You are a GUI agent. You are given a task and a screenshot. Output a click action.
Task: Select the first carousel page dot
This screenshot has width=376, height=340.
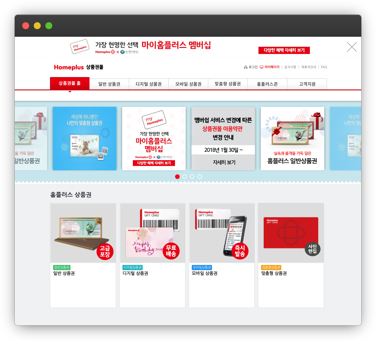pyautogui.click(x=177, y=177)
